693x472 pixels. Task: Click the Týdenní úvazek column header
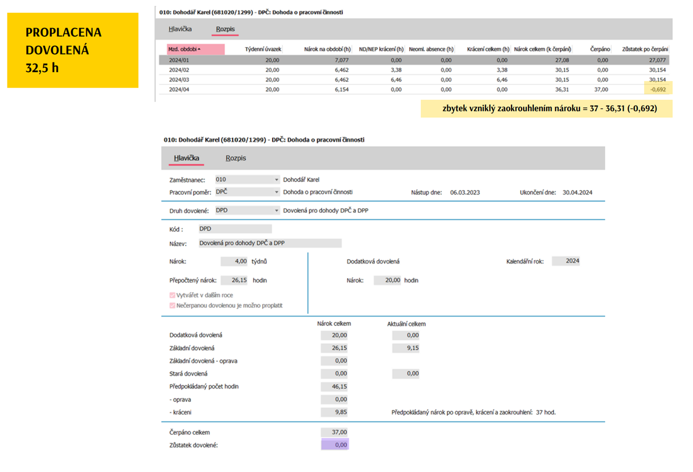click(262, 49)
